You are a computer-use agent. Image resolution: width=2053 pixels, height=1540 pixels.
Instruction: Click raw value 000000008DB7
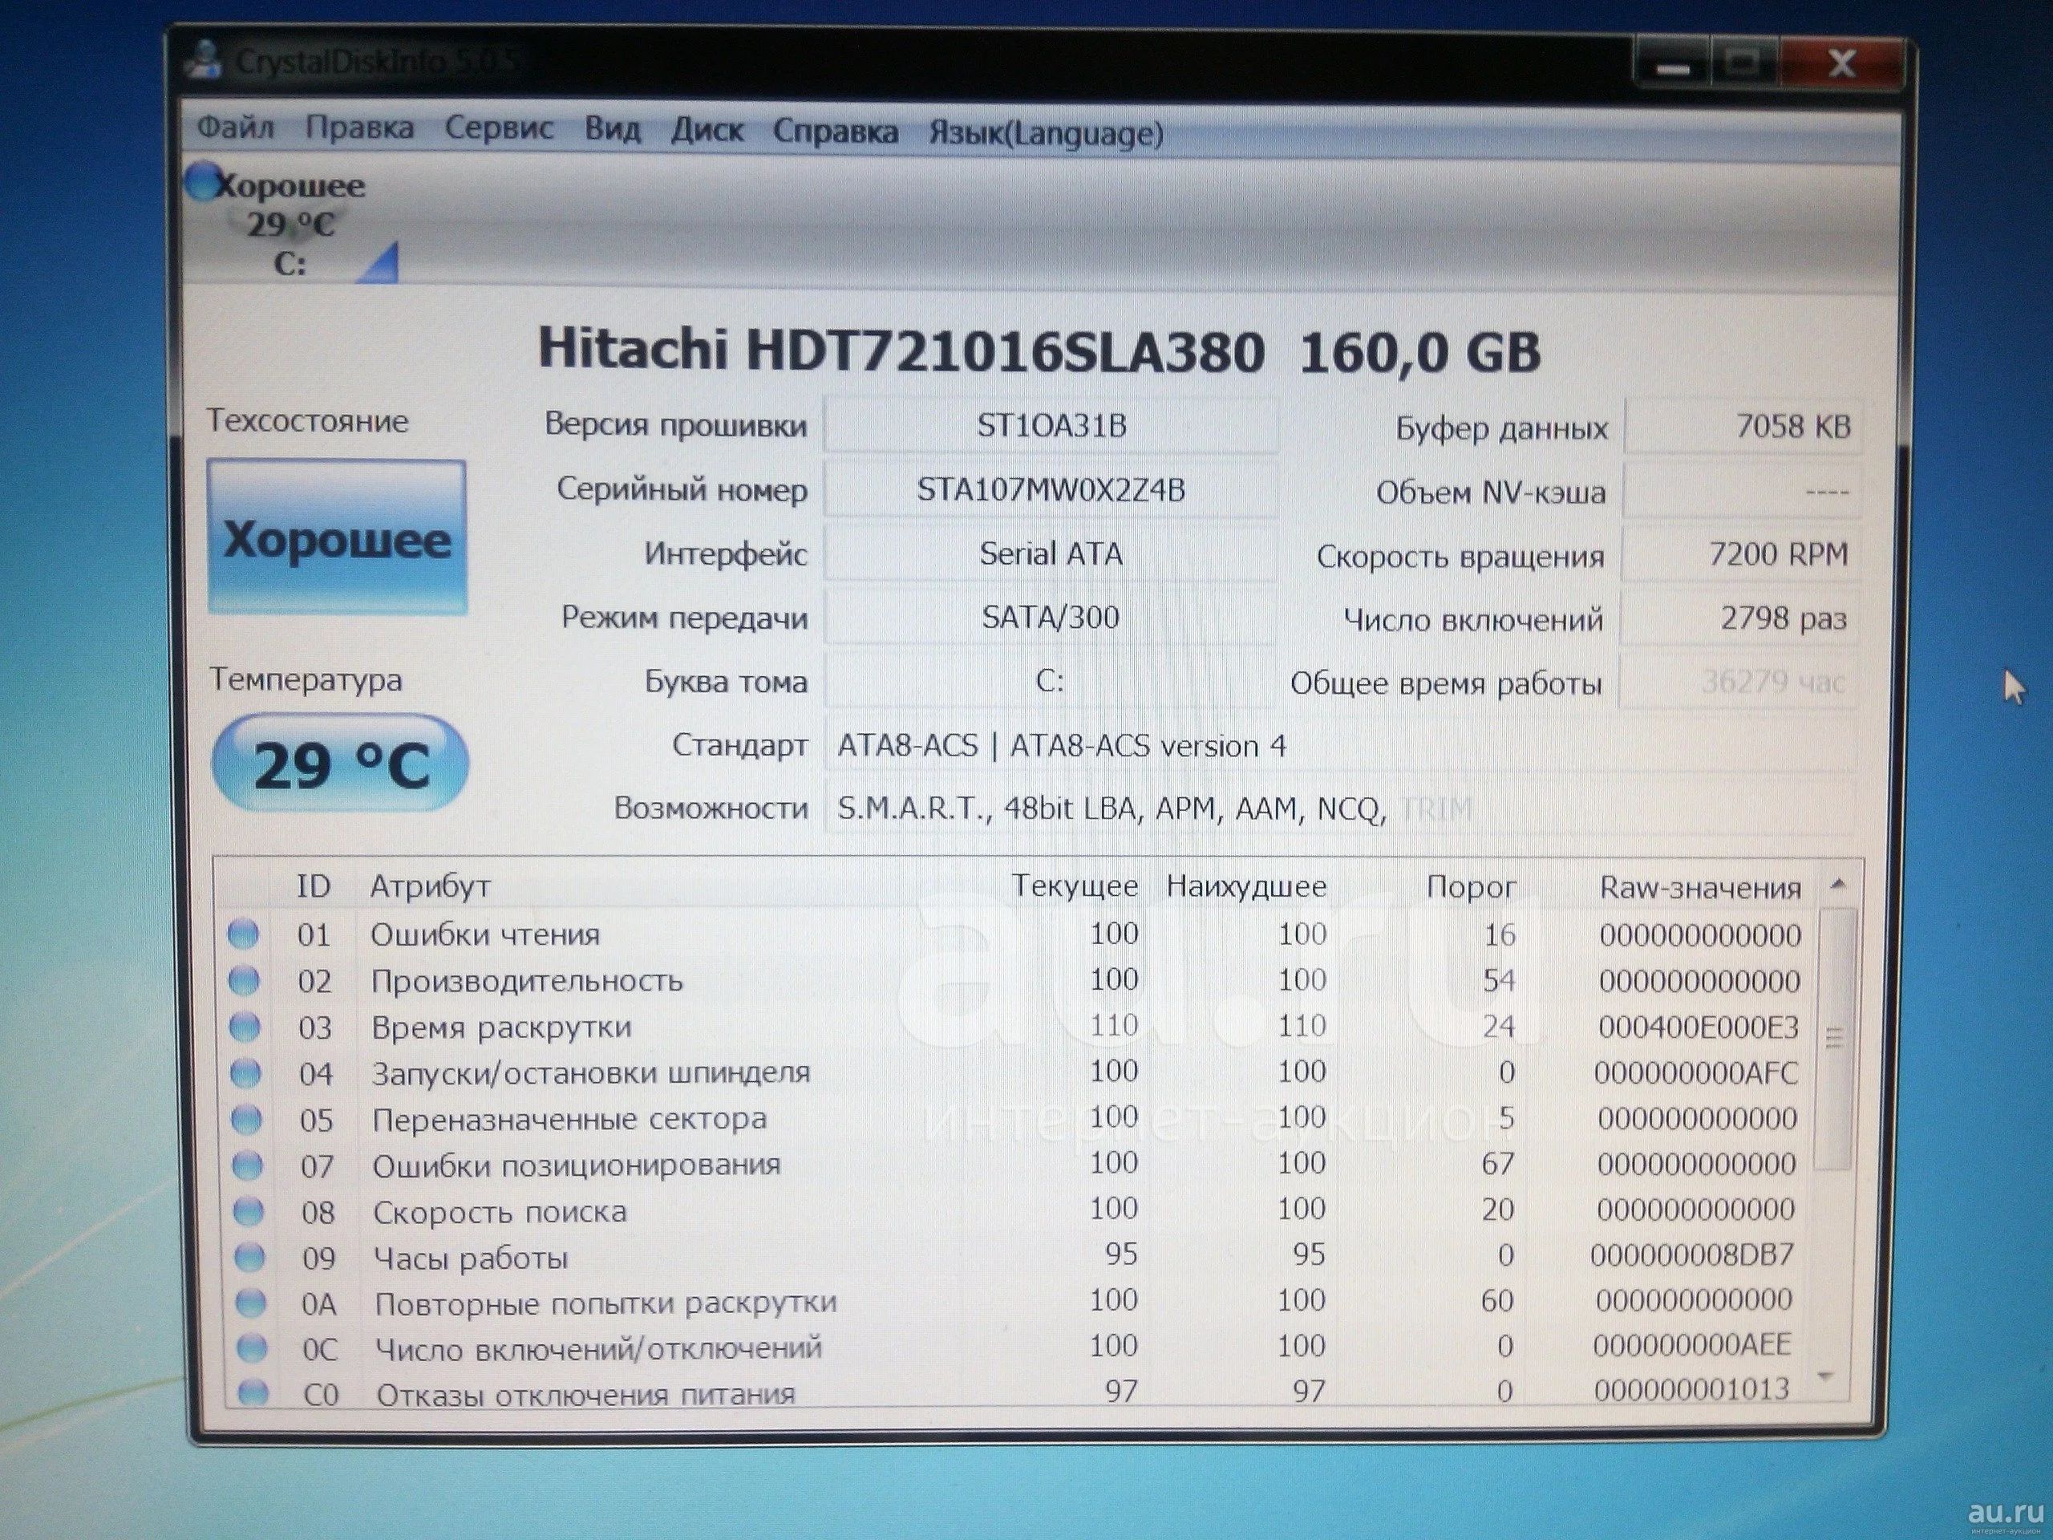(x=1692, y=1255)
